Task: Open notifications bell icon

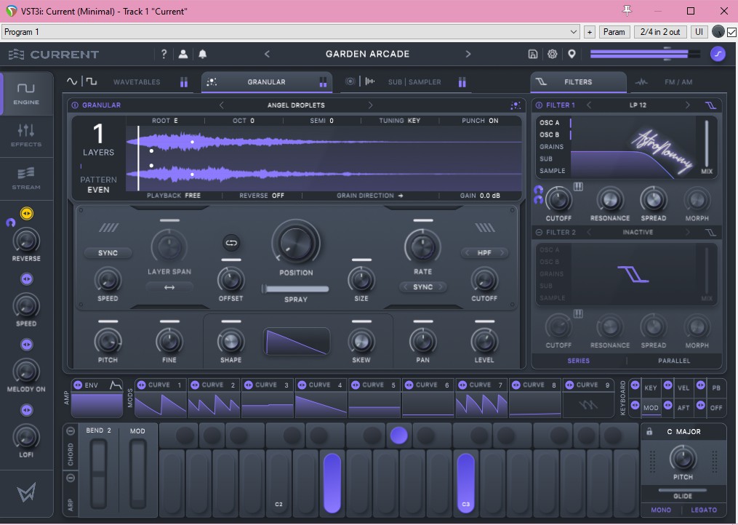Action: coord(202,54)
